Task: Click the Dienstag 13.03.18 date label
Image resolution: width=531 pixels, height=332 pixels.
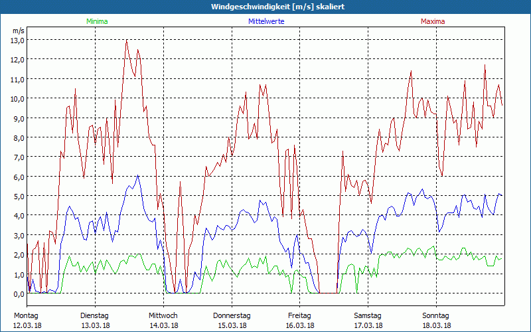Action: [95, 321]
